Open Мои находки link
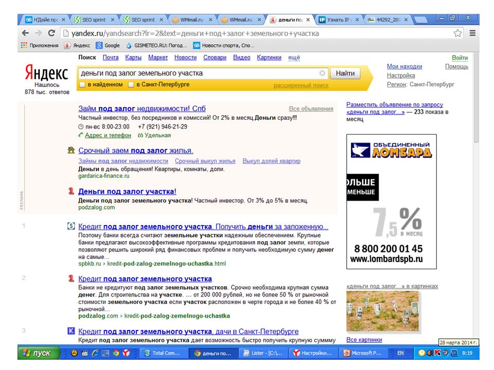Image resolution: width=494 pixels, height=370 pixels. (404, 66)
